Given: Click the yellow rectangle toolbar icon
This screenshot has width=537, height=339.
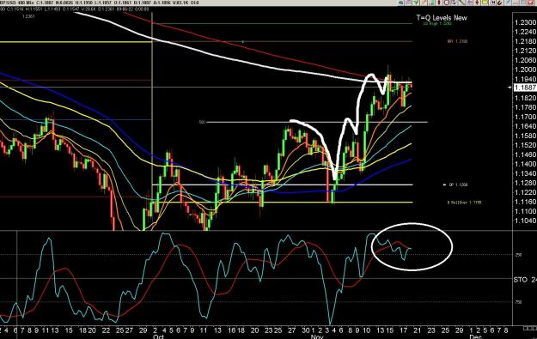Looking at the screenshot, I should coord(485,3).
